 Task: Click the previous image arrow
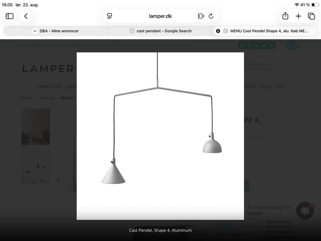click(x=58, y=180)
